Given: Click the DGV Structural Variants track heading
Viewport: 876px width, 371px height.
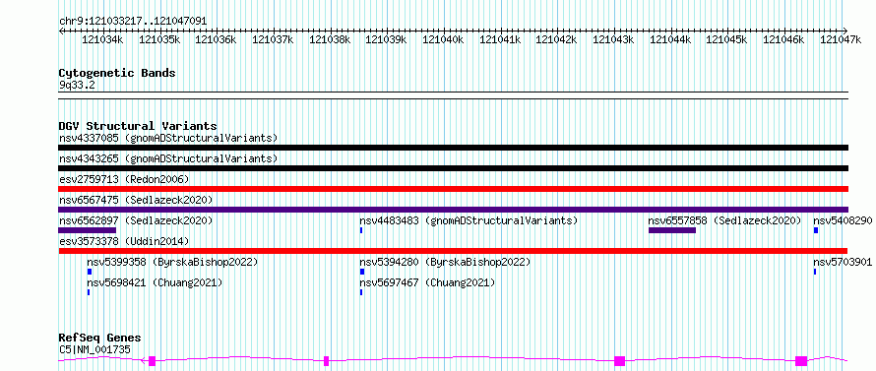Looking at the screenshot, I should (x=138, y=126).
